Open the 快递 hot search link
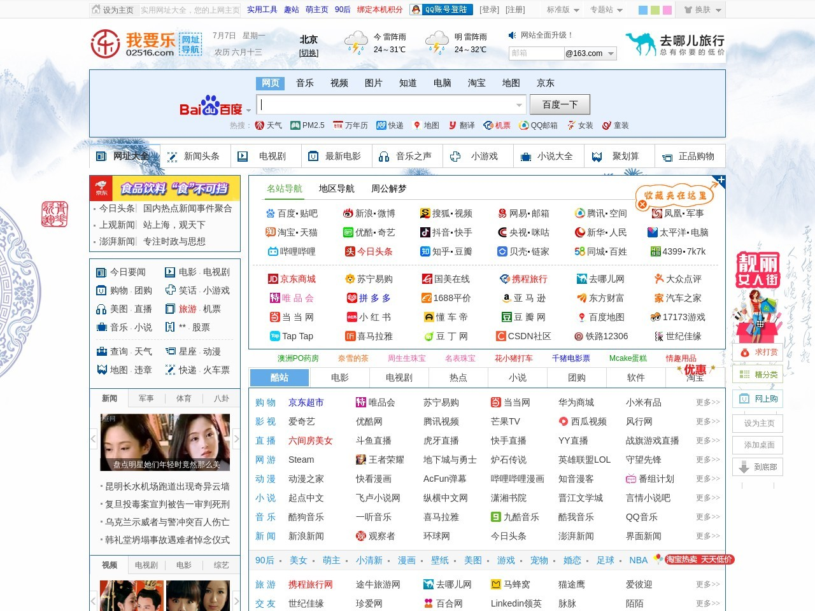This screenshot has height=611, width=815. point(390,125)
